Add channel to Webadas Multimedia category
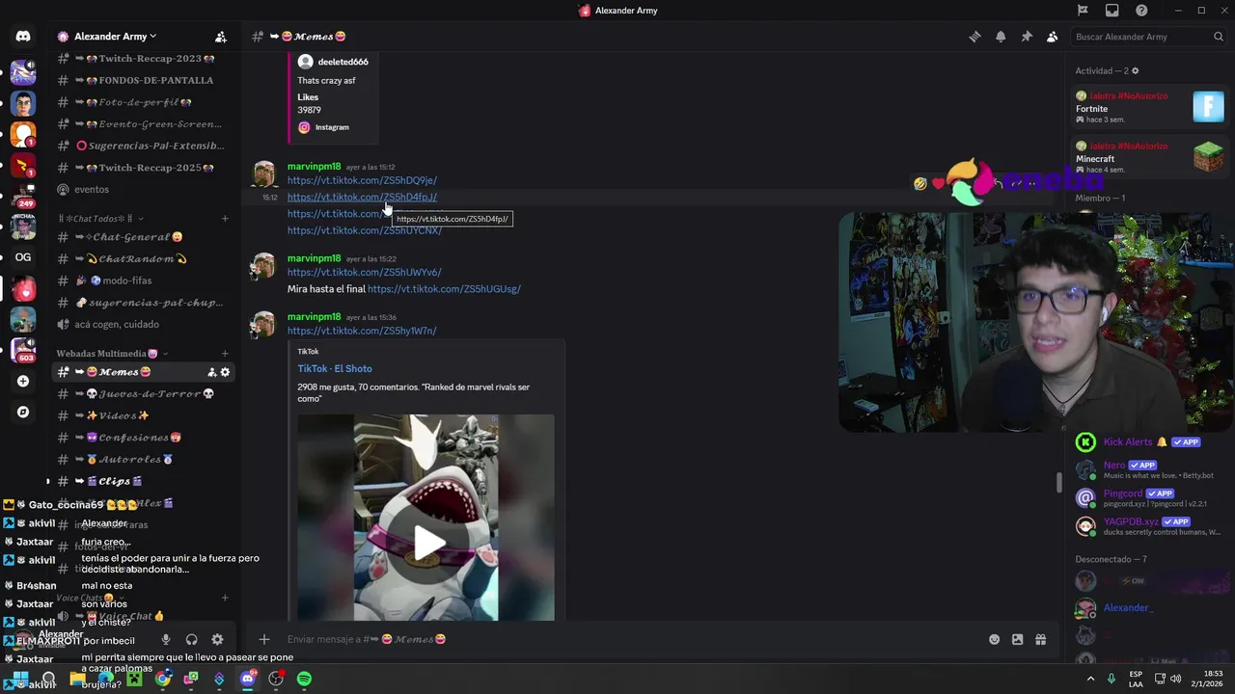 [225, 354]
